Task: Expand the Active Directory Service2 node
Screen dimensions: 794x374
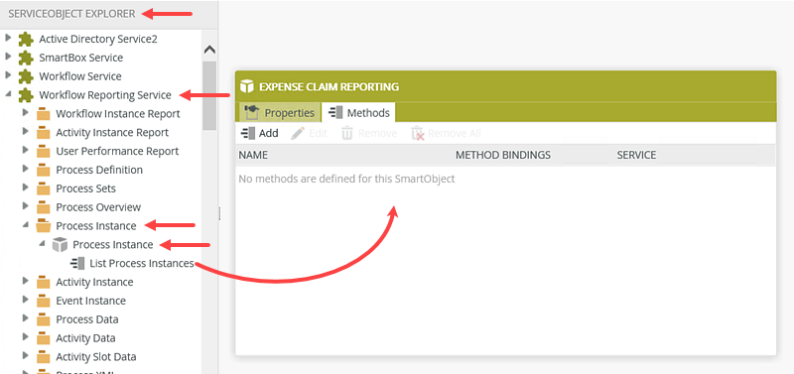Action: coord(8,38)
